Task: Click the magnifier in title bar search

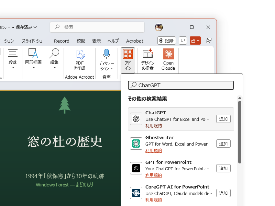Action: coord(57,27)
